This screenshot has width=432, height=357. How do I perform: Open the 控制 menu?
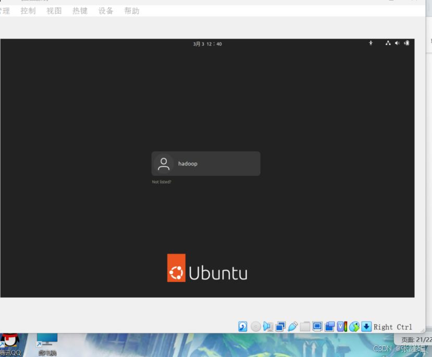(x=28, y=11)
